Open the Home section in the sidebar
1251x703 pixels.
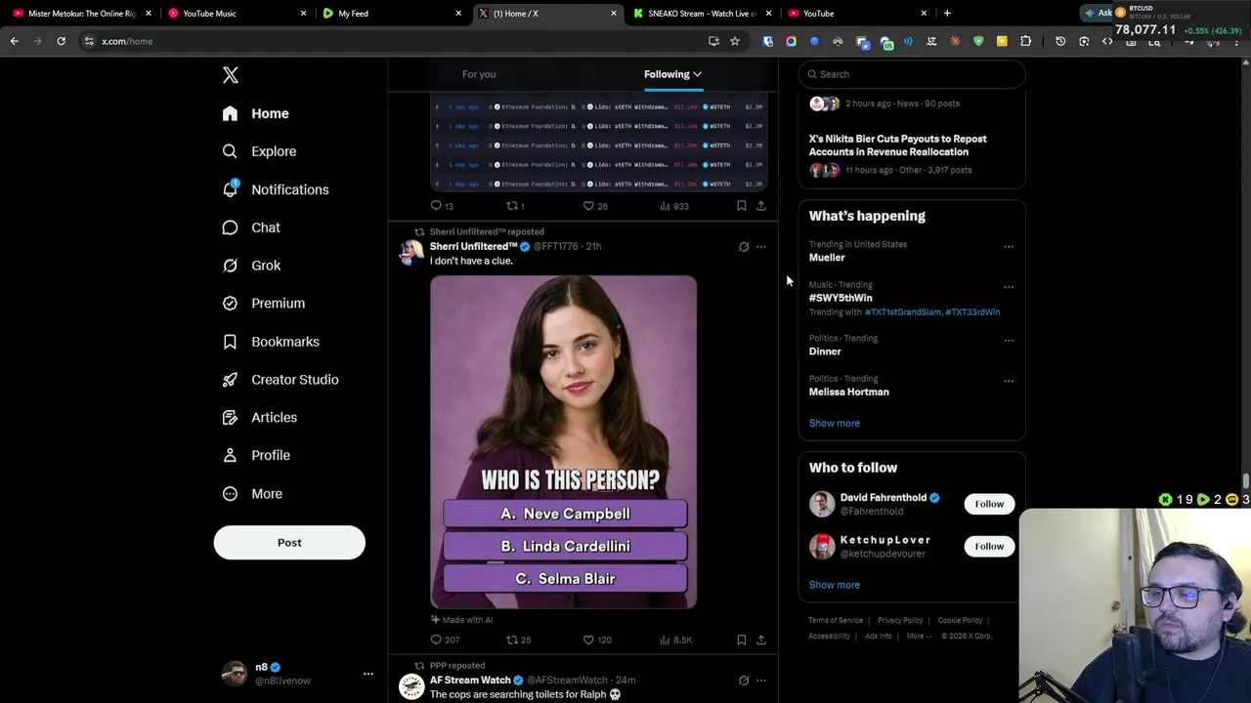click(255, 113)
